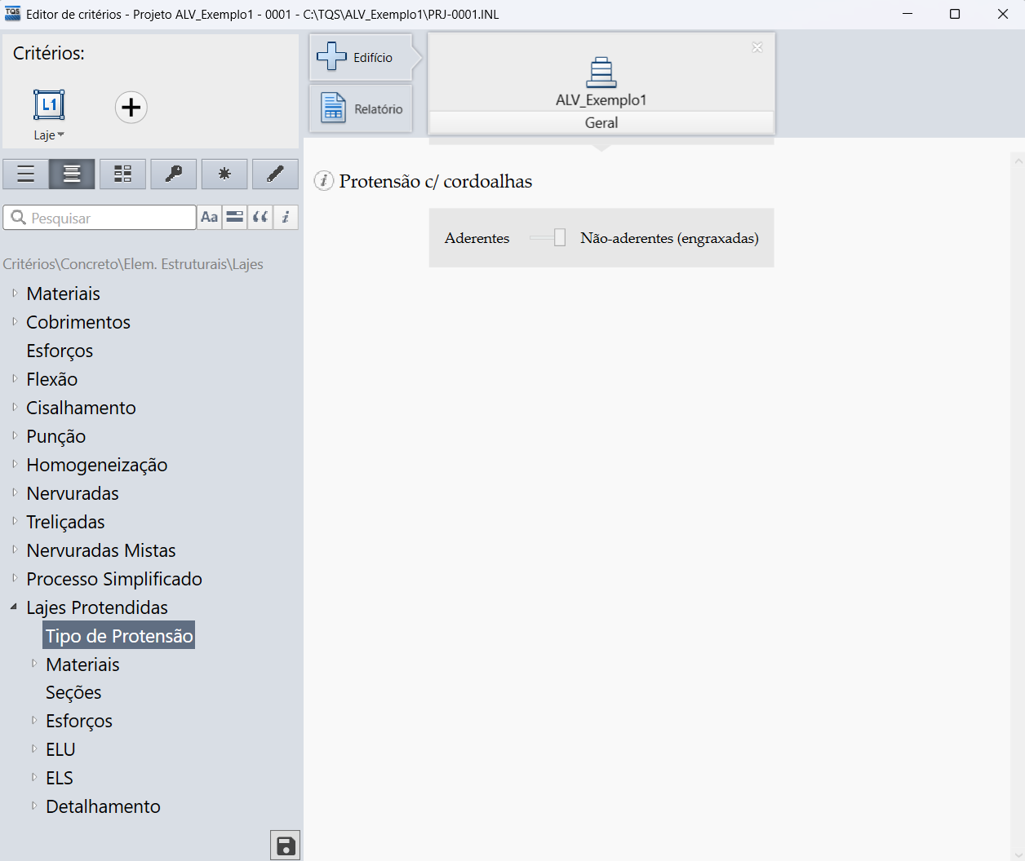Screen dimensions: 1025x861
Task: Expand the Cobrimentos tree node
Action: [15, 321]
